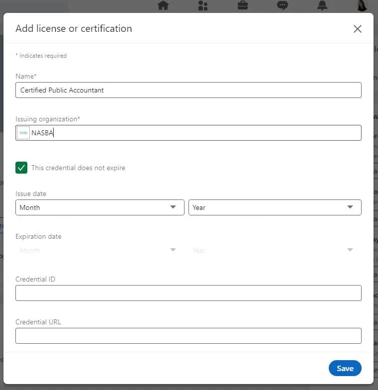Save the certification entry
Screen dimensions: 378x390
click(x=345, y=368)
